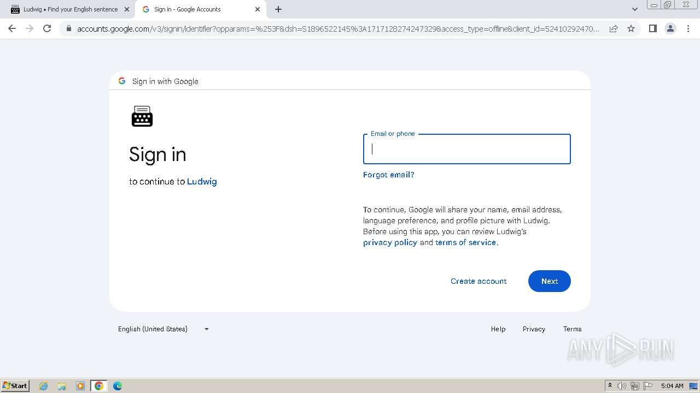Click the Ludwig typewriter logo
Image resolution: width=700 pixels, height=393 pixels.
(x=142, y=116)
